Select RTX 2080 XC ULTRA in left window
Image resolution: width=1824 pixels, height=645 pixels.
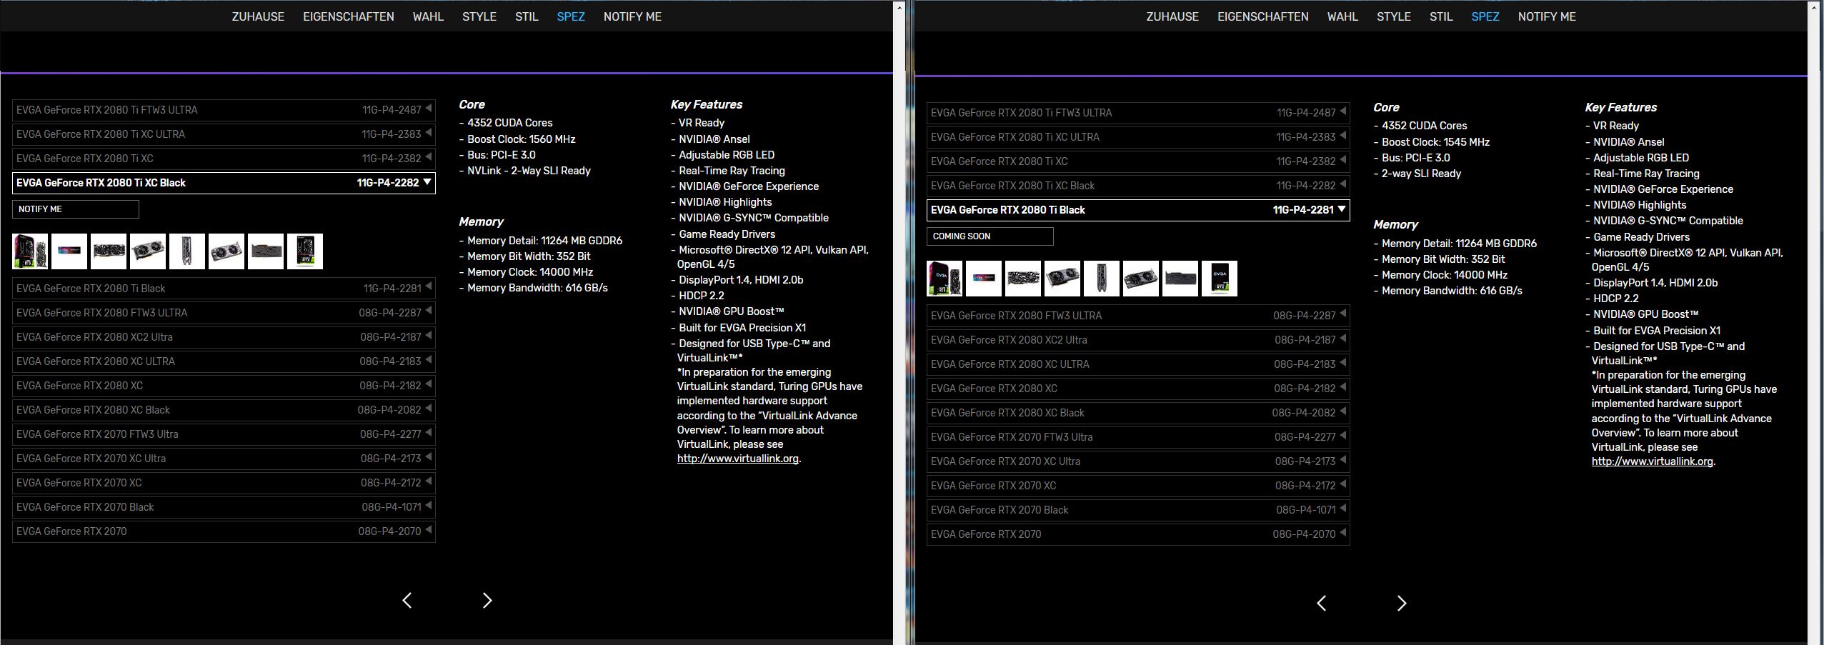[x=224, y=361]
